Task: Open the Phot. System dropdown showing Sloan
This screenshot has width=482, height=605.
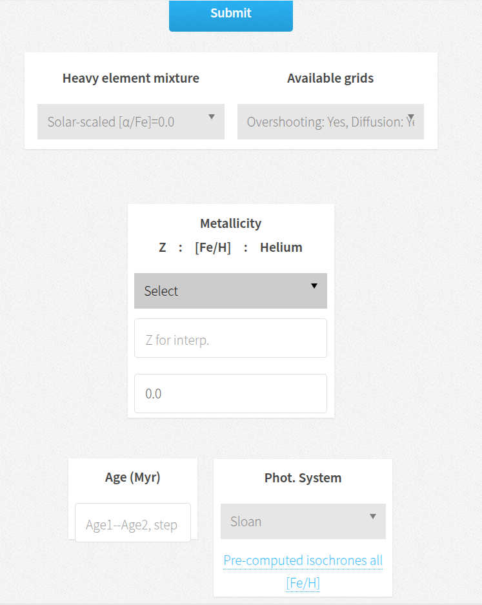Action: (x=303, y=520)
